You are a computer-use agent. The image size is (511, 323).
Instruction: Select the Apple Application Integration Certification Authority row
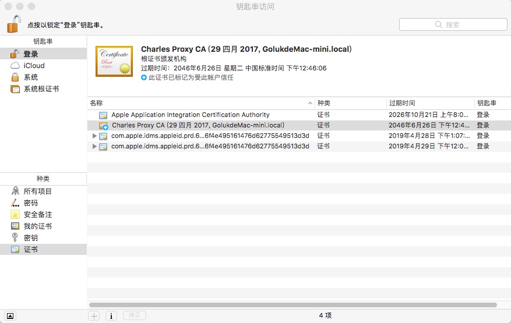pyautogui.click(x=299, y=115)
